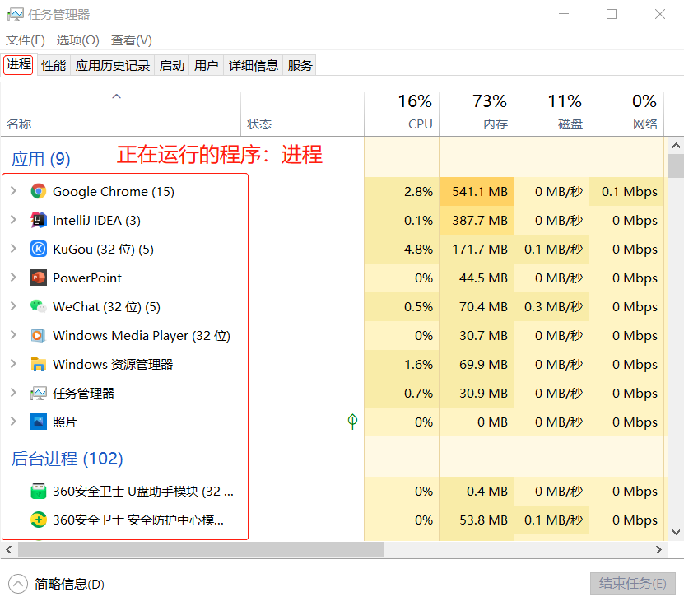Screen dimensions: 684x597
Task: Minimize the 任务管理器 window
Action: [x=564, y=14]
